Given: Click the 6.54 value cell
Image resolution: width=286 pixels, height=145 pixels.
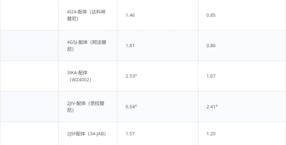Looking at the screenshot, I should [x=158, y=107].
